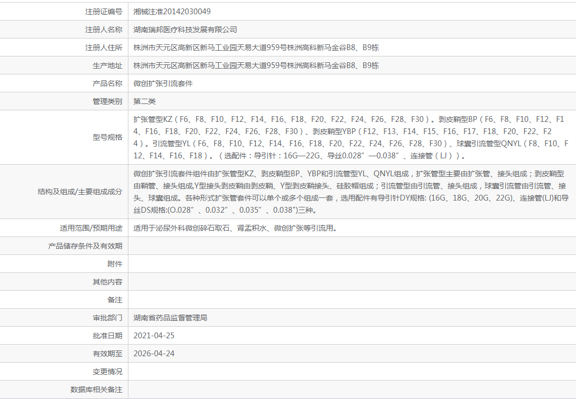Click the specification text starting 扩张管型KZ

coord(351,138)
